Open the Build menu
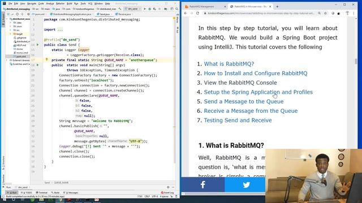 (69, 4)
